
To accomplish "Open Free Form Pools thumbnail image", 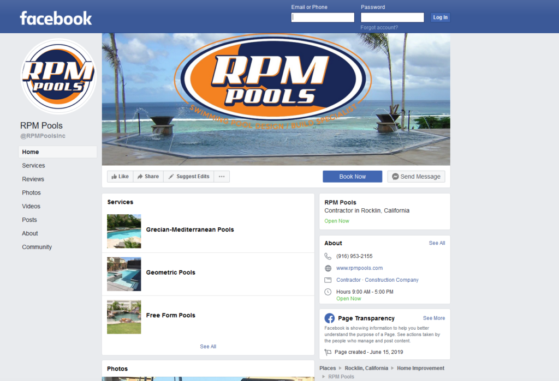I will click(124, 317).
